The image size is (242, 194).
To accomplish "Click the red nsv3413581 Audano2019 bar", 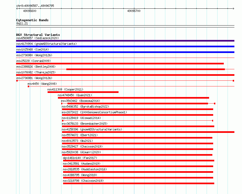I will point(138,166).
